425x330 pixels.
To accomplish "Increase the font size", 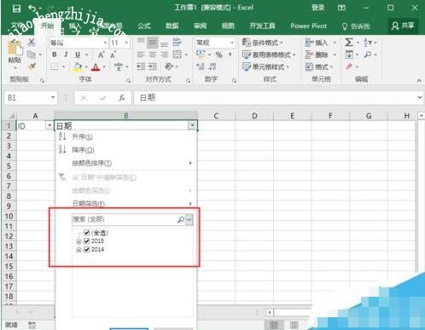I will click(x=102, y=55).
